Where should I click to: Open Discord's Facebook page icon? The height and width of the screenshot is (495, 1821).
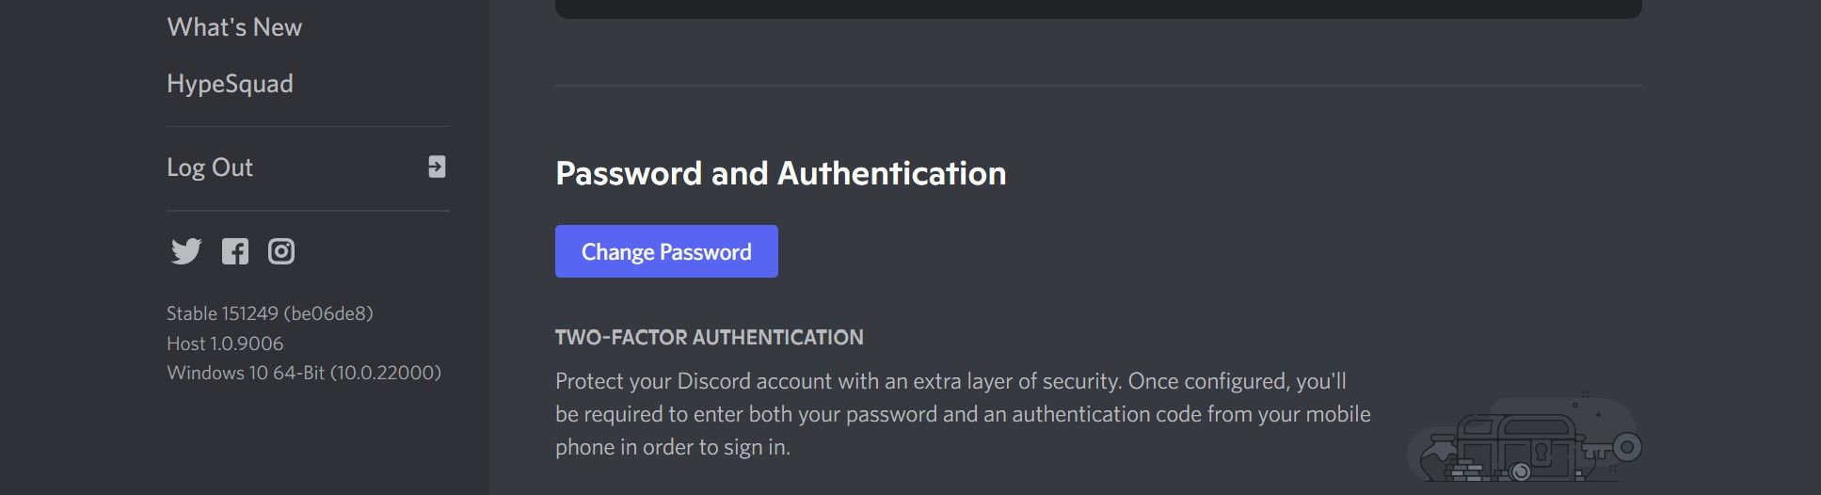pyautogui.click(x=235, y=251)
